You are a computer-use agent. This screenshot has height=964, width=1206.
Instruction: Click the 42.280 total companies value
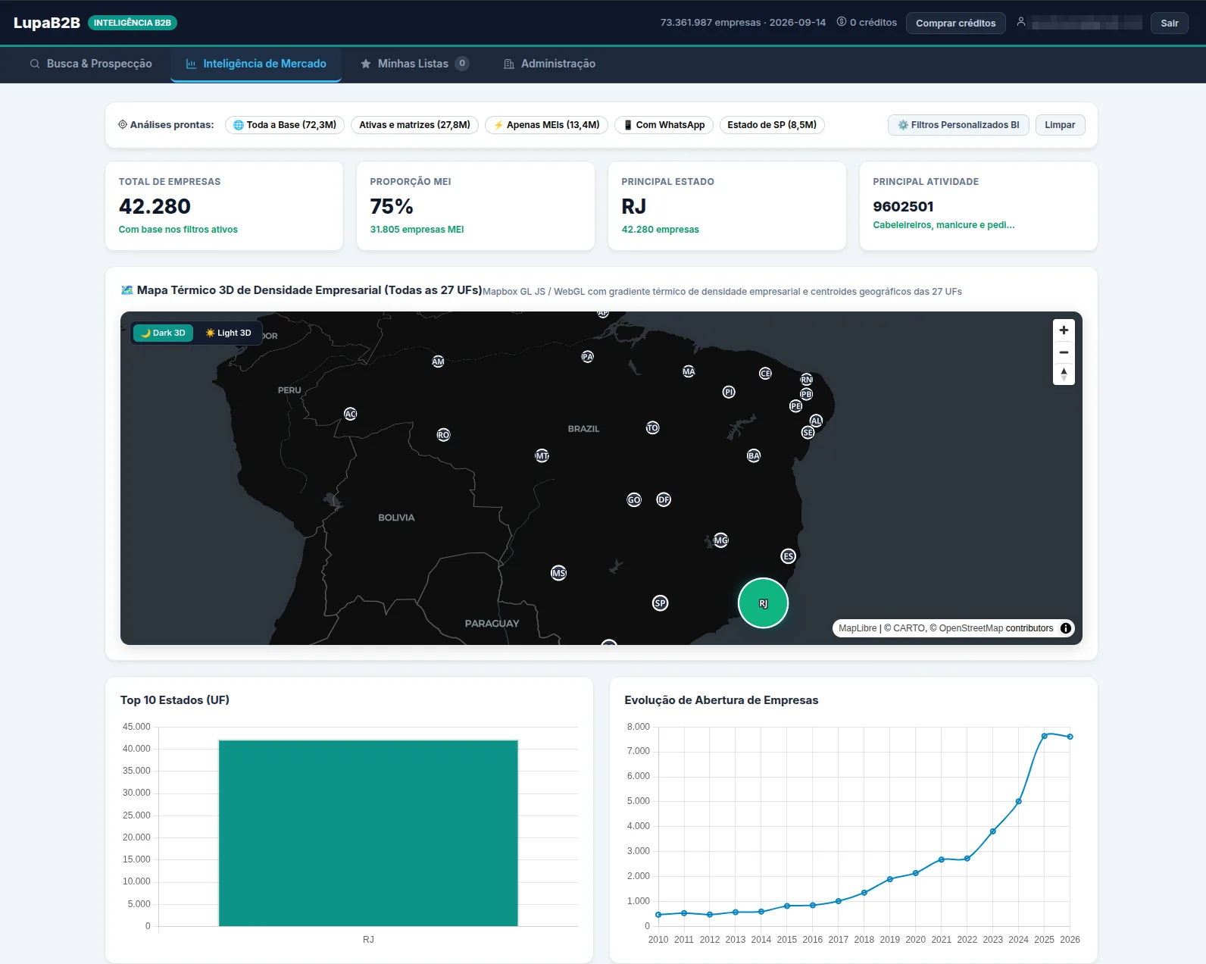[x=155, y=206]
